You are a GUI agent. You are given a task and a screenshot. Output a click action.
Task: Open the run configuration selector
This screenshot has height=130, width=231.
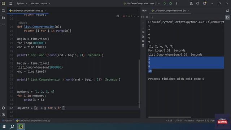[x=142, y=3]
